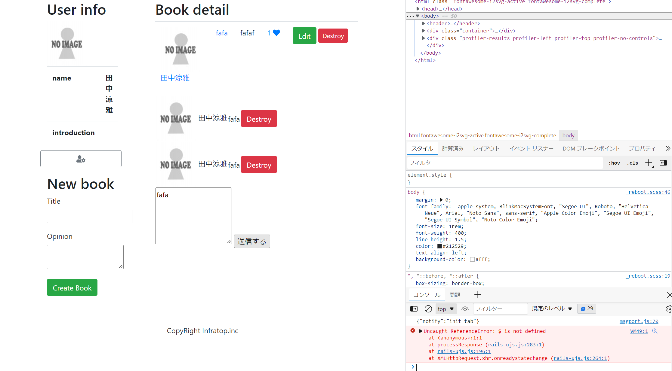Clear the console with the circle-slash icon
The image size is (672, 371).
[x=428, y=309]
